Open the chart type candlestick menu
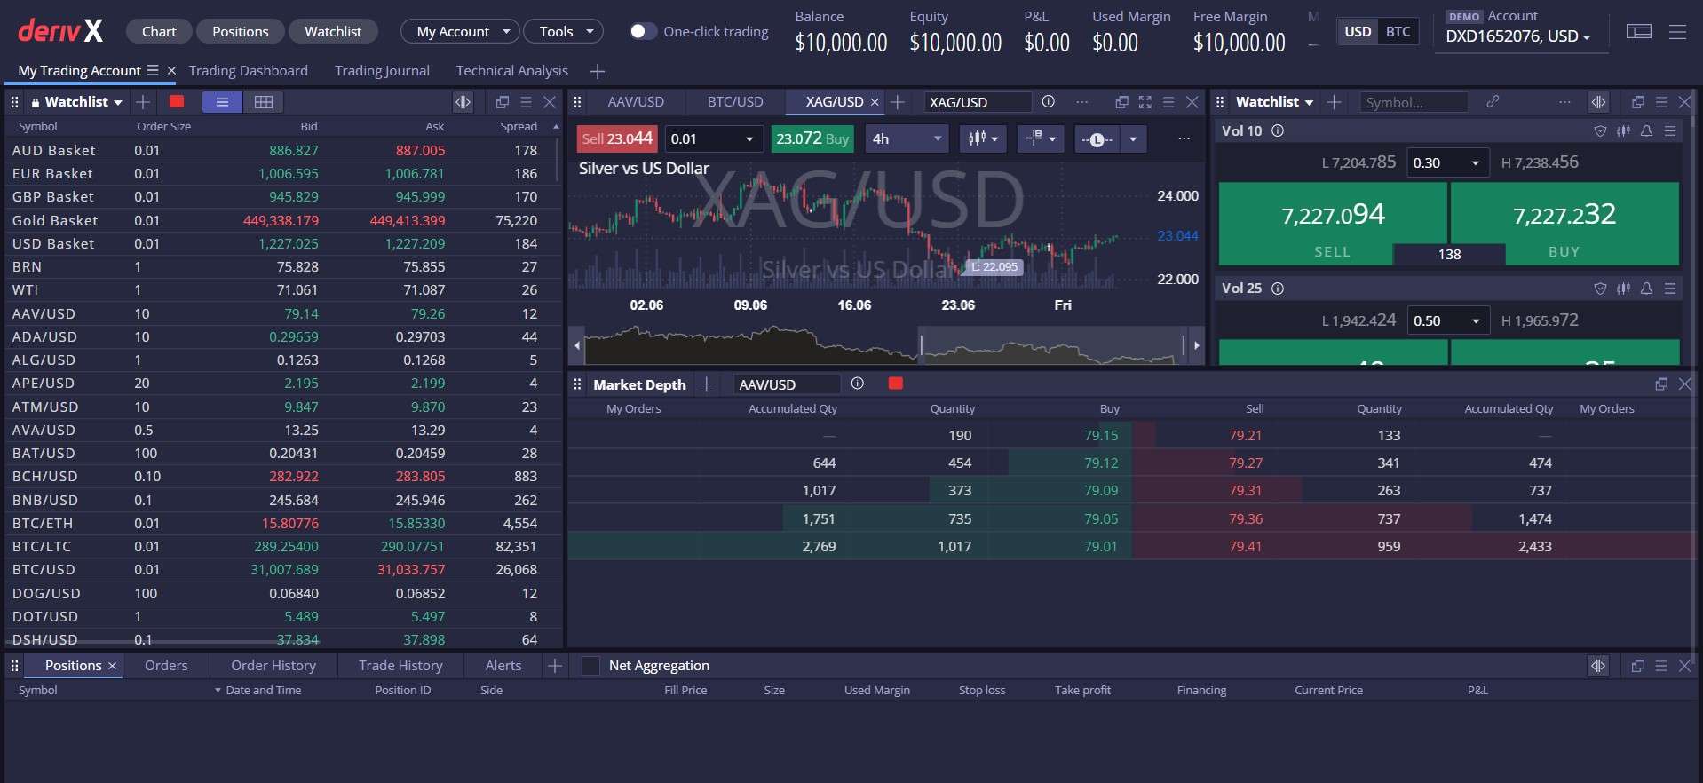This screenshot has height=783, width=1703. (983, 138)
